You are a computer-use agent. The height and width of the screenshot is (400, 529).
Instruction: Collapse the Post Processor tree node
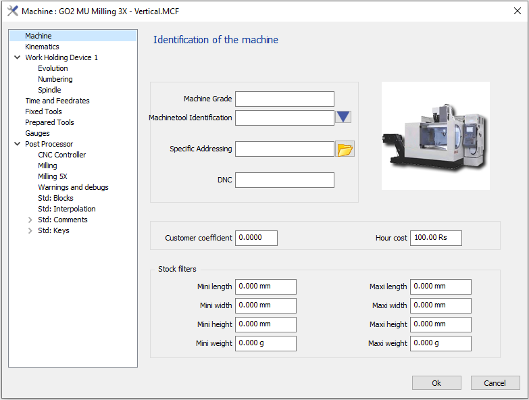pos(17,144)
